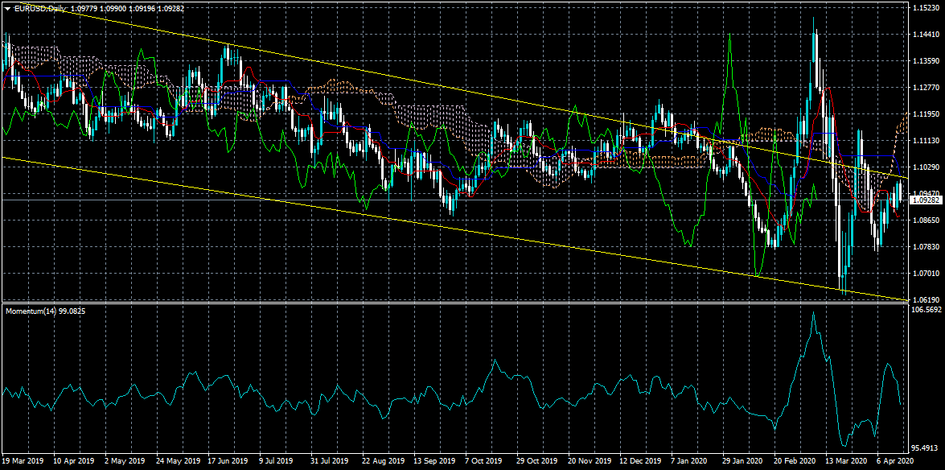Click the lowest Momentum trough in March 2020

(844, 446)
